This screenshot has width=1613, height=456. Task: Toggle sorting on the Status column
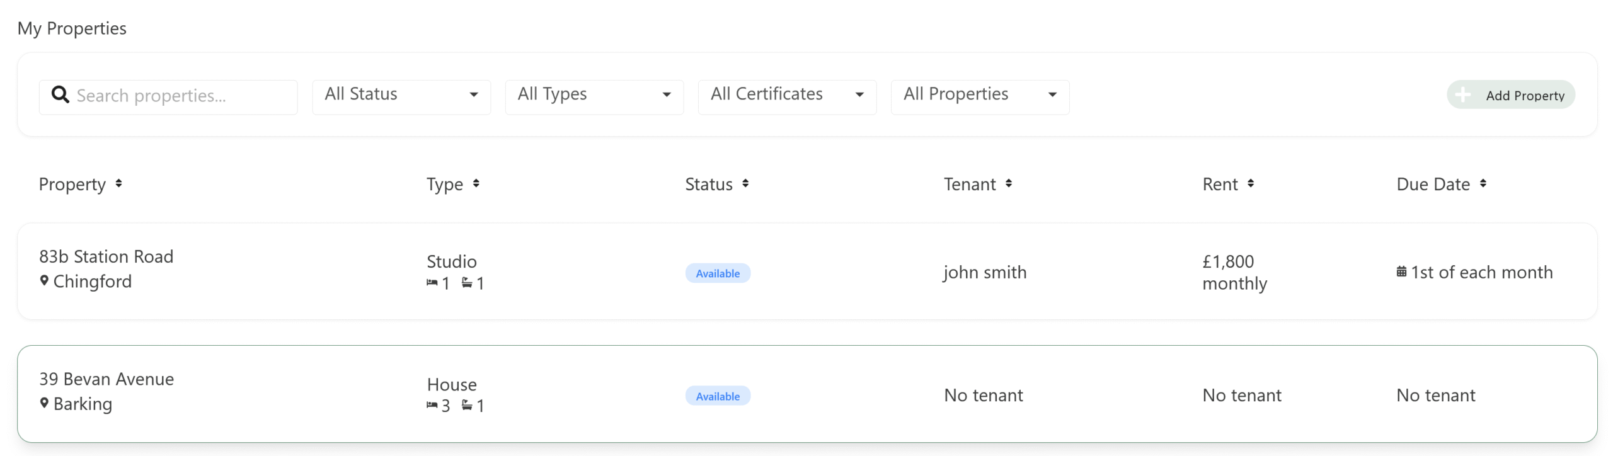[x=745, y=184]
